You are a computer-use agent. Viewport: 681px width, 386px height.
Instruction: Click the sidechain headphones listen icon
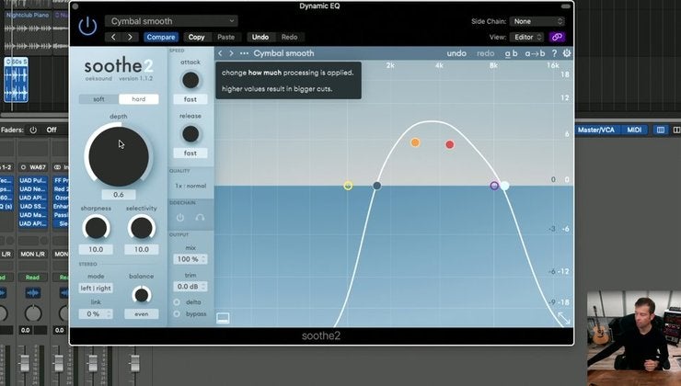pyautogui.click(x=200, y=218)
